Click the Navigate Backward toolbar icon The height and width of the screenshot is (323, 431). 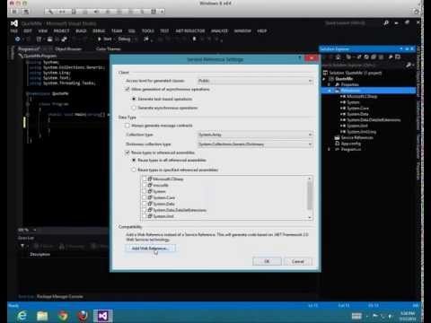pos(17,39)
